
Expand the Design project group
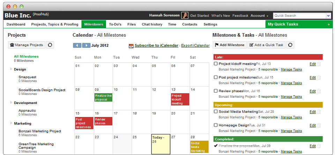pyautogui.click(x=11, y=69)
